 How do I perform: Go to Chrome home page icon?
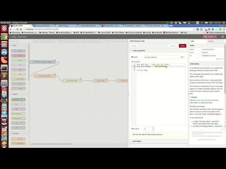coord(21,29)
